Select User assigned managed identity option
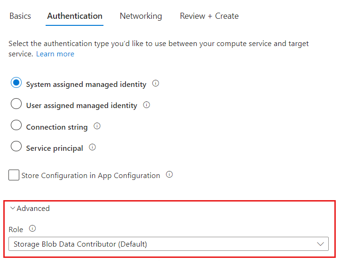The height and width of the screenshot is (264, 340). coord(16,104)
